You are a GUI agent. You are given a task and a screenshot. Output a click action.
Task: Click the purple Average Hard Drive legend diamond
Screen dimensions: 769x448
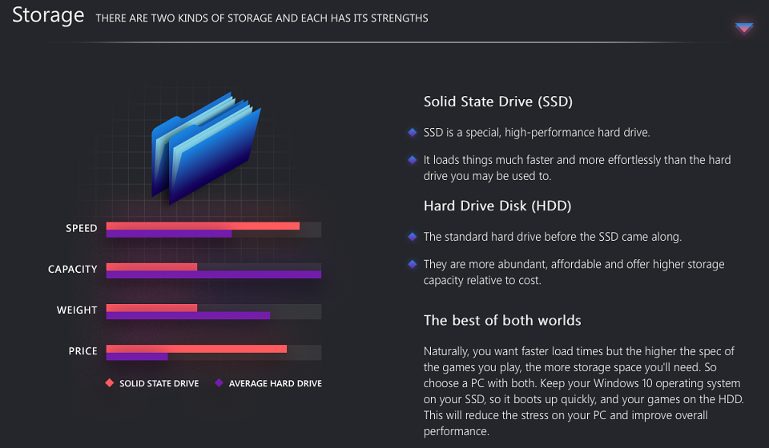(219, 383)
